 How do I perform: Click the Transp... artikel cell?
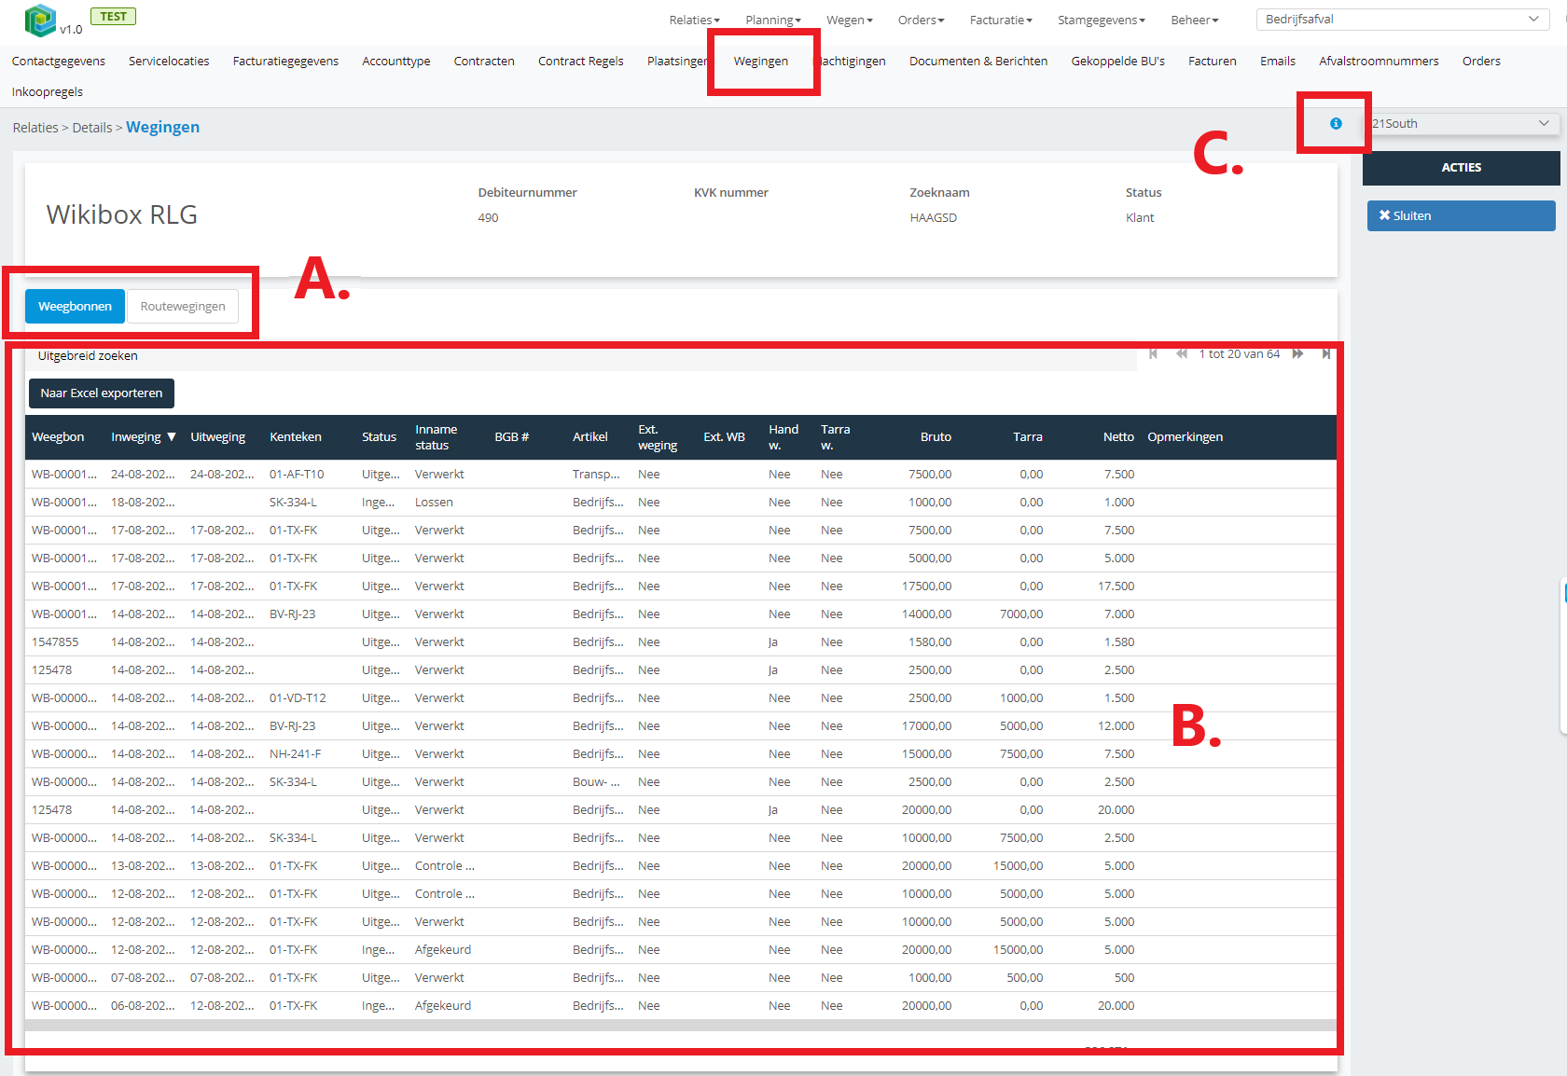click(x=596, y=474)
